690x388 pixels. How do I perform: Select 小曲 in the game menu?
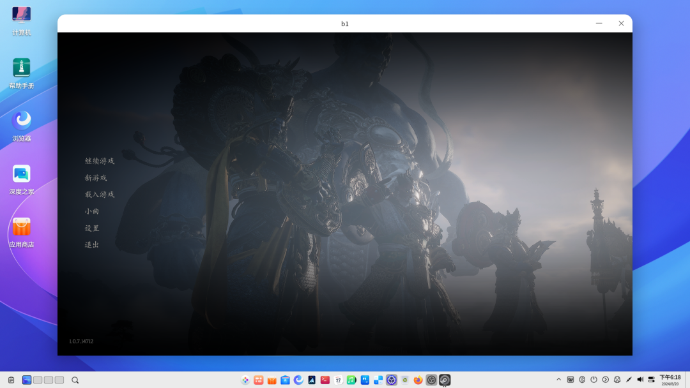(x=91, y=211)
